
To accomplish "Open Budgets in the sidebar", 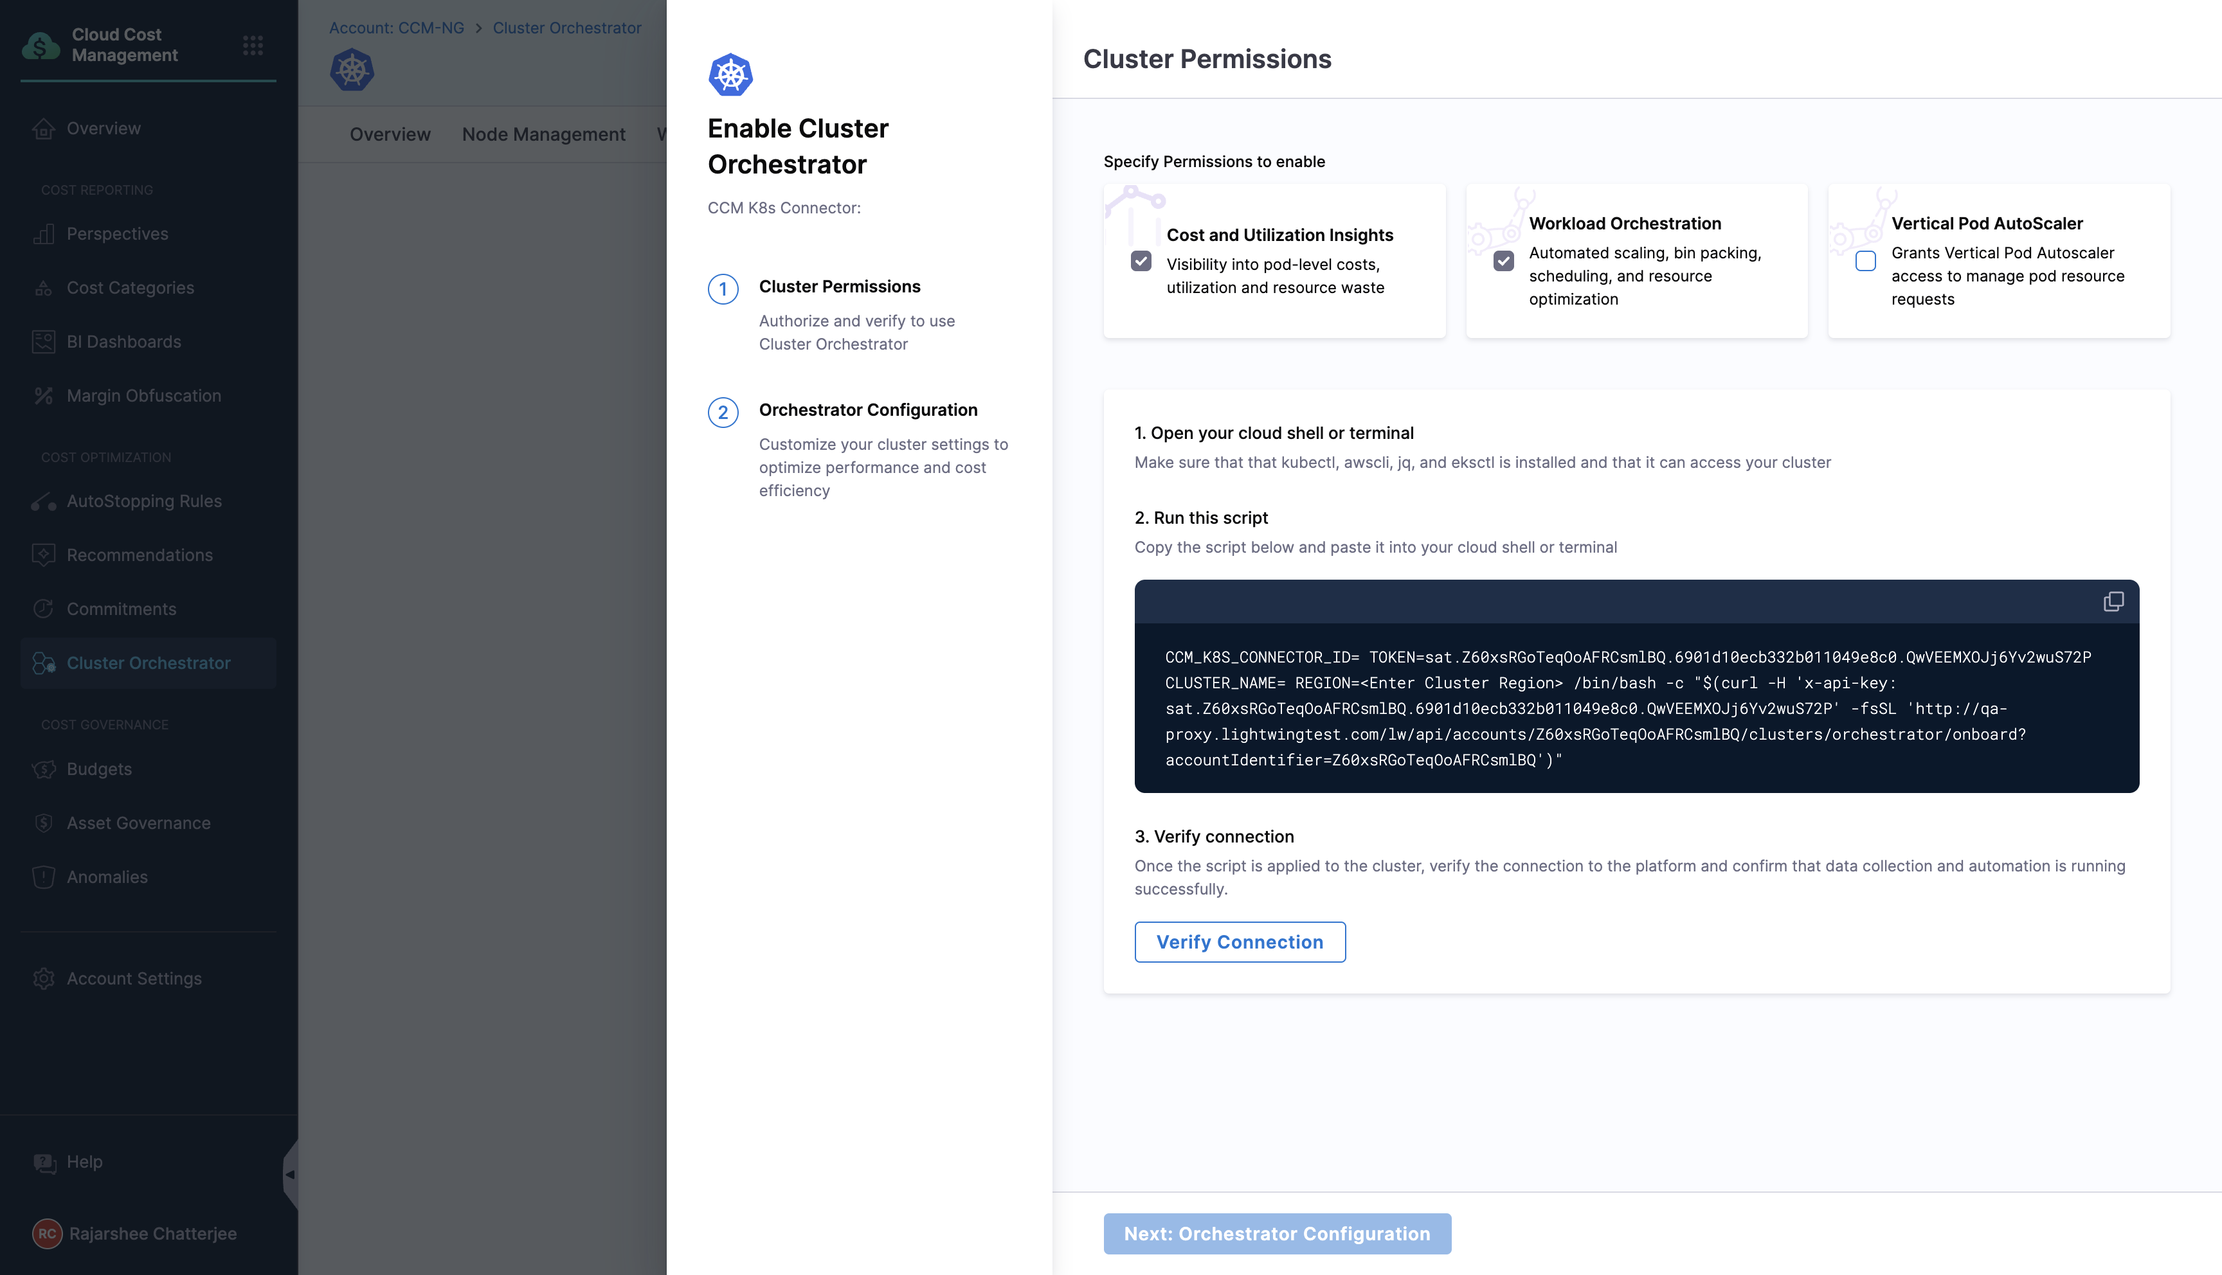I will pos(99,769).
